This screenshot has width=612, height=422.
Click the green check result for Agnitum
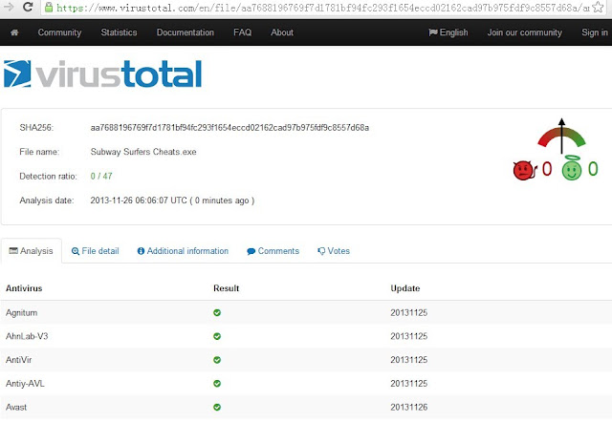[x=217, y=312]
